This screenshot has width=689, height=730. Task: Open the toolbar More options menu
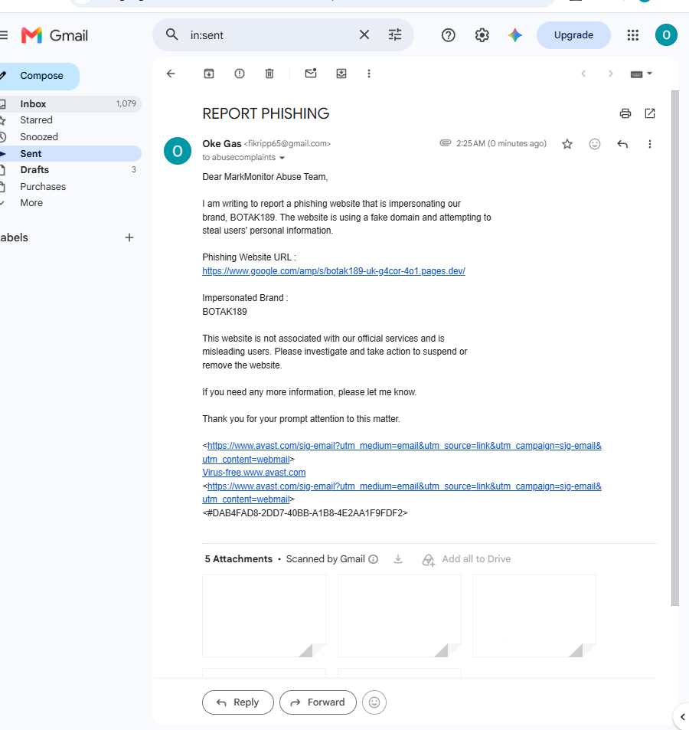tap(368, 74)
